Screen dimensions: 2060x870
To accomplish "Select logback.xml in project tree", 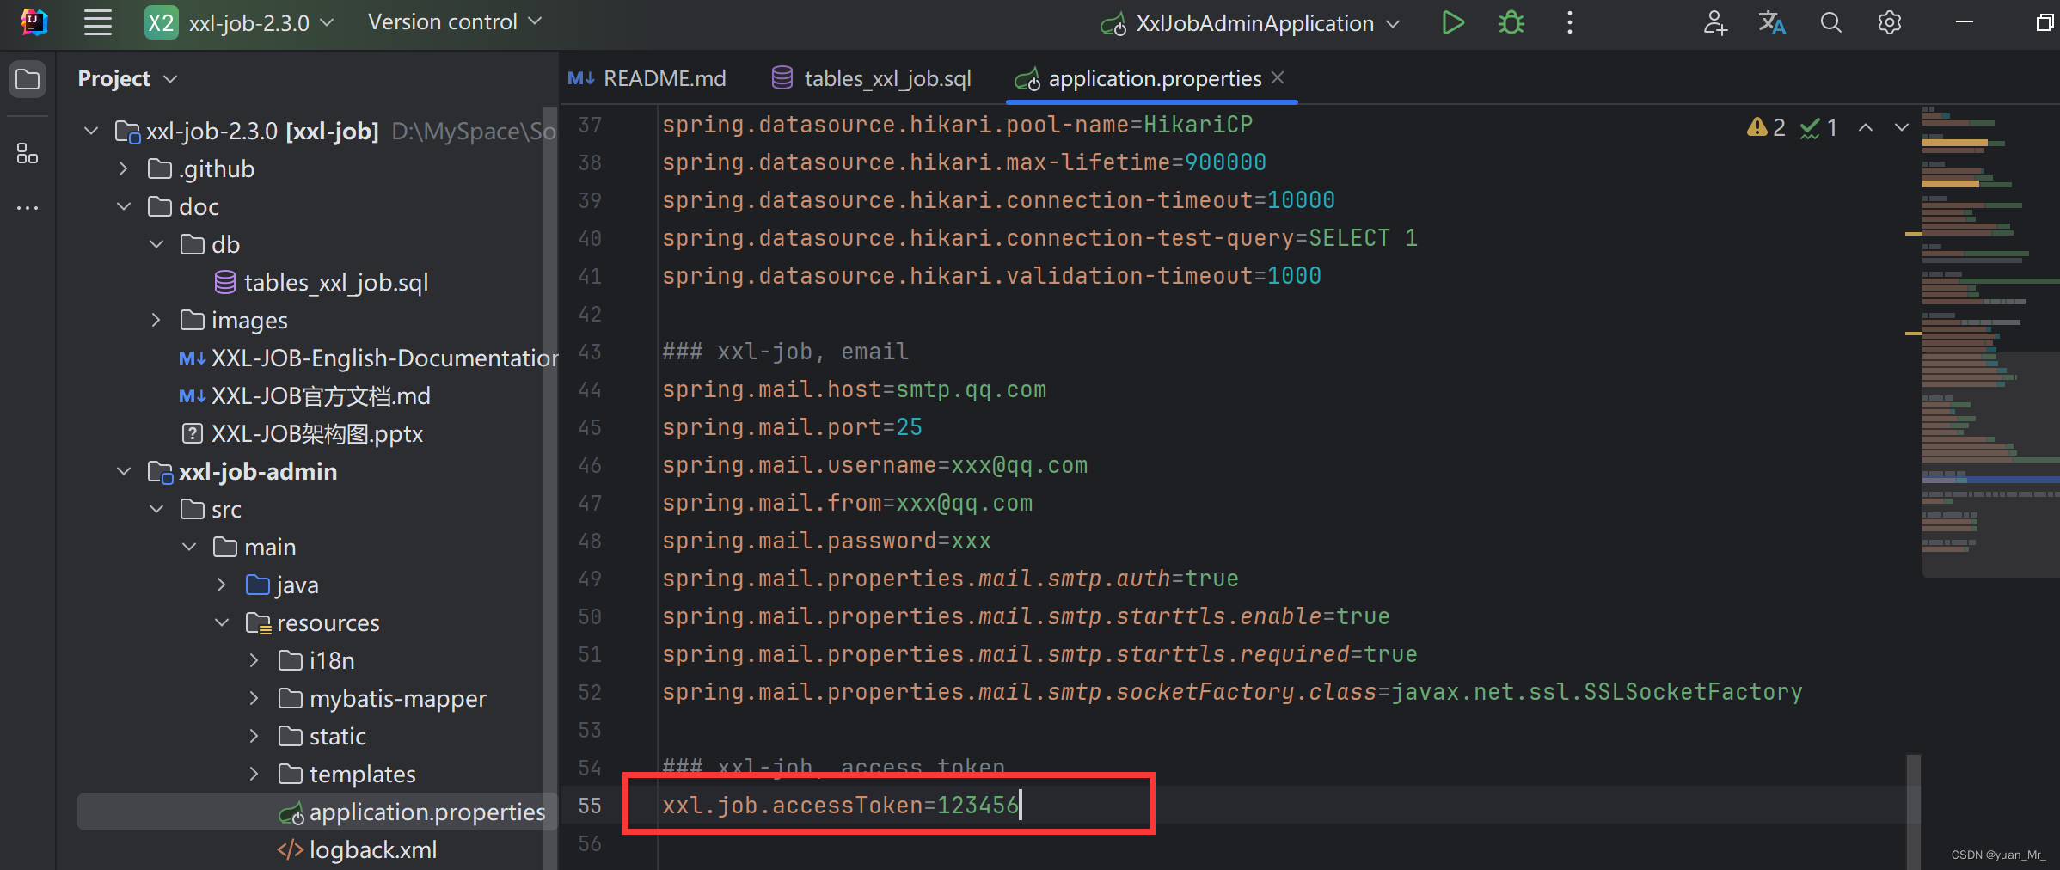I will point(373,849).
